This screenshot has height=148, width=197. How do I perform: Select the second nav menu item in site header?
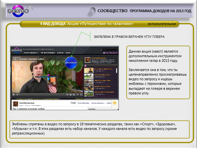coord(48,53)
